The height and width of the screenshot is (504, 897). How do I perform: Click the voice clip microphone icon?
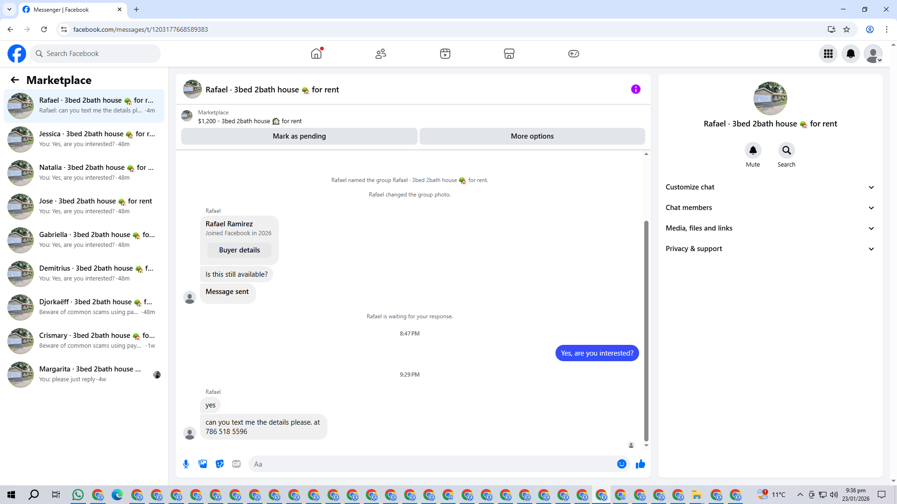pos(186,464)
